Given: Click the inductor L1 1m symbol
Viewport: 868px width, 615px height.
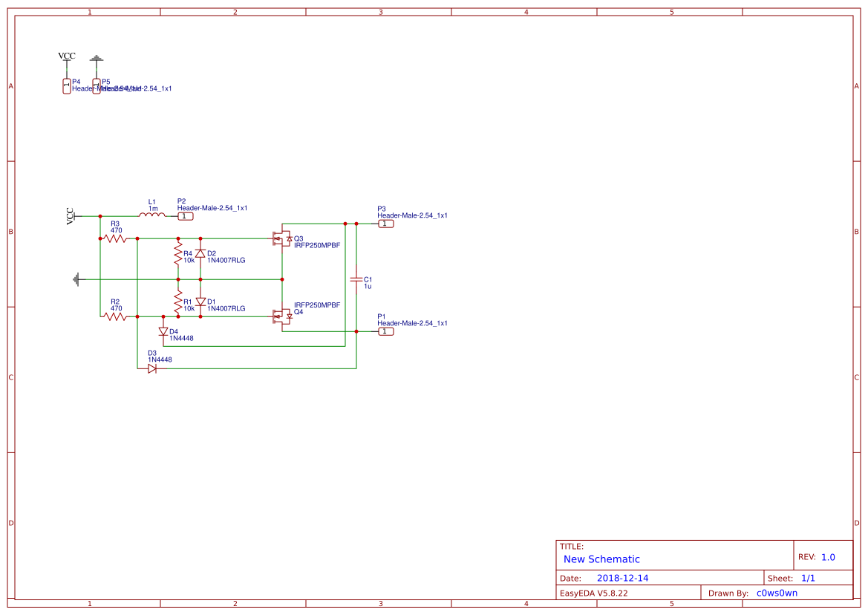Looking at the screenshot, I should point(153,215).
